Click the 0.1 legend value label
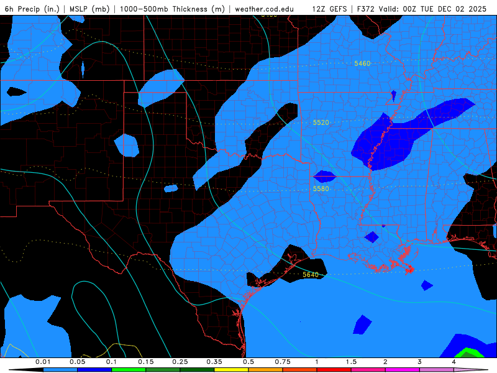 click(111, 362)
